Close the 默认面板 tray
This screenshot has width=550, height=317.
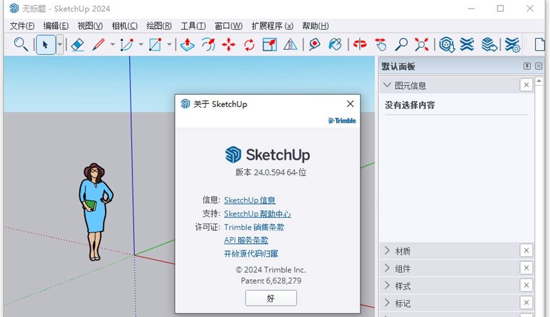point(539,66)
